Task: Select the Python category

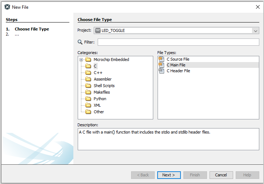Action: click(x=100, y=99)
